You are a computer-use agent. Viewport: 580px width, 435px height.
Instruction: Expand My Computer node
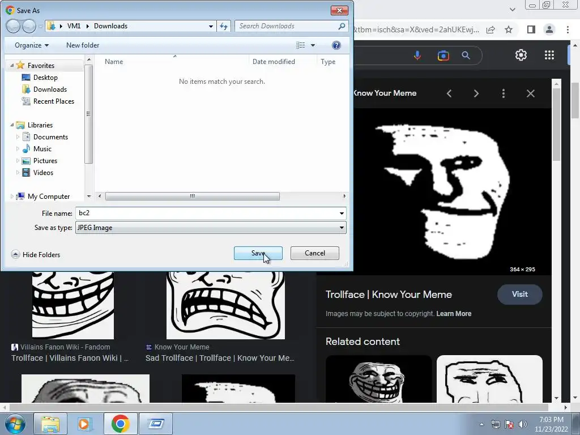click(x=12, y=197)
